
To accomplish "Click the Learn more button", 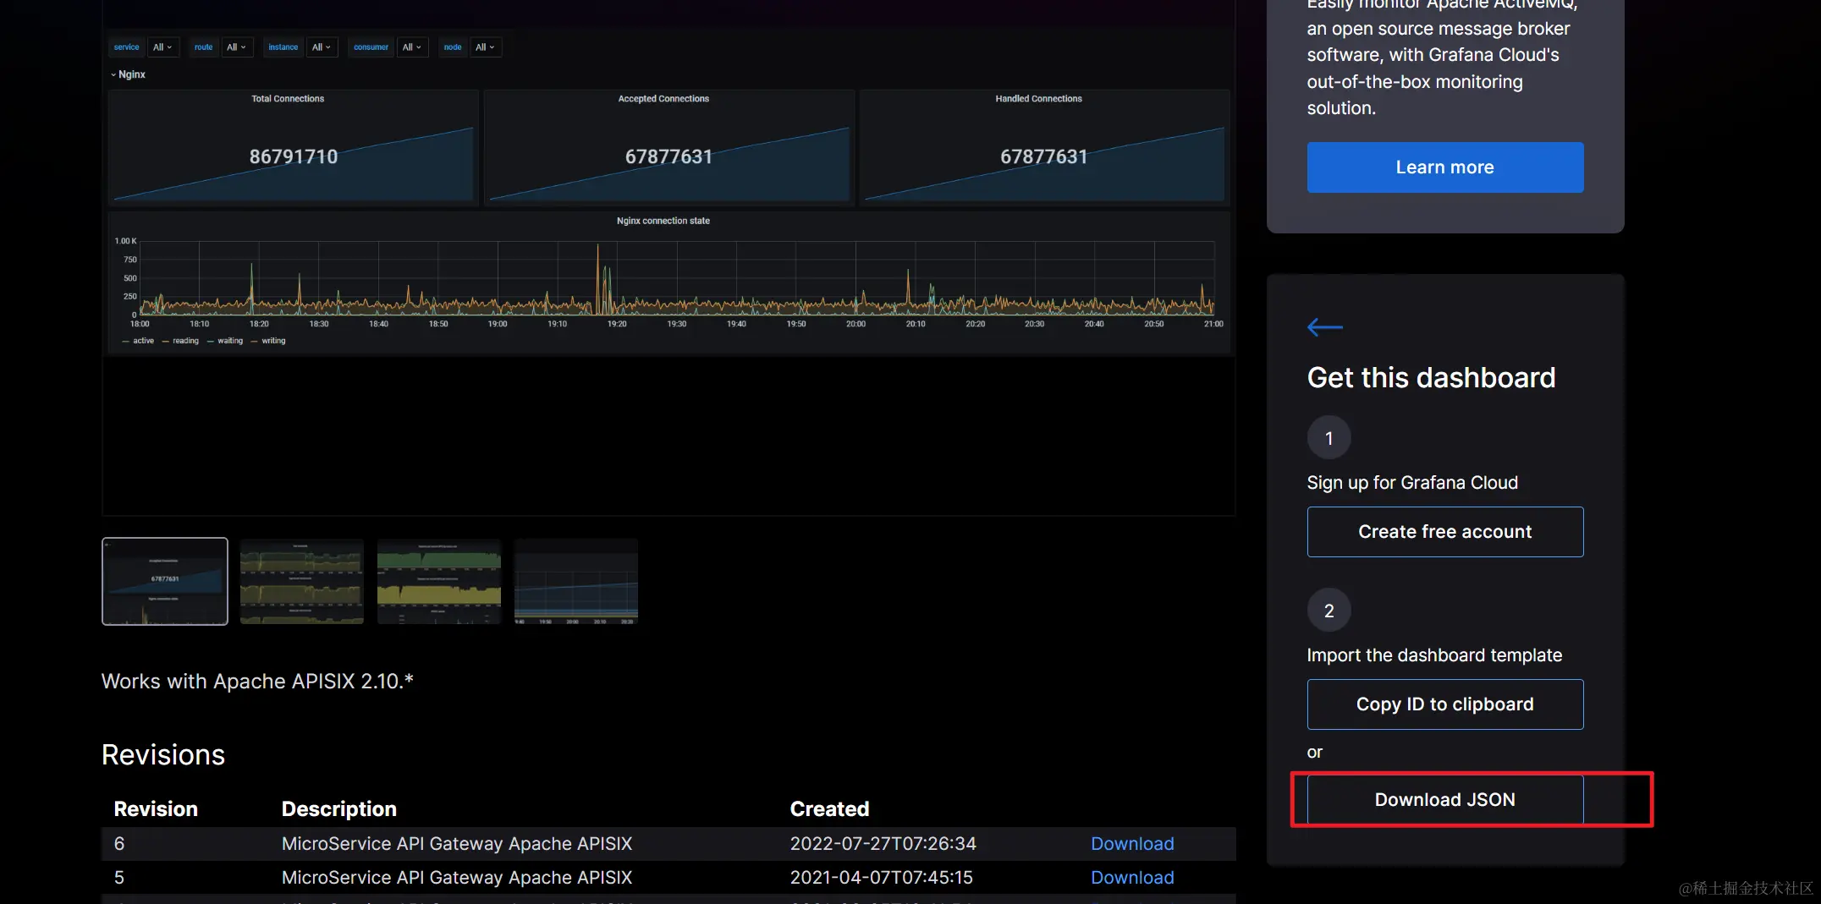I will tap(1444, 167).
